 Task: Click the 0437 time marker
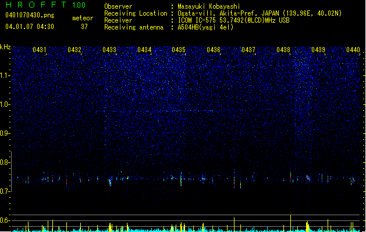click(248, 50)
